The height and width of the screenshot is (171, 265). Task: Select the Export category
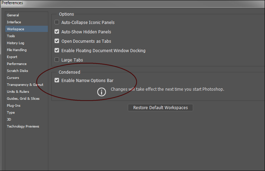pos(12,57)
